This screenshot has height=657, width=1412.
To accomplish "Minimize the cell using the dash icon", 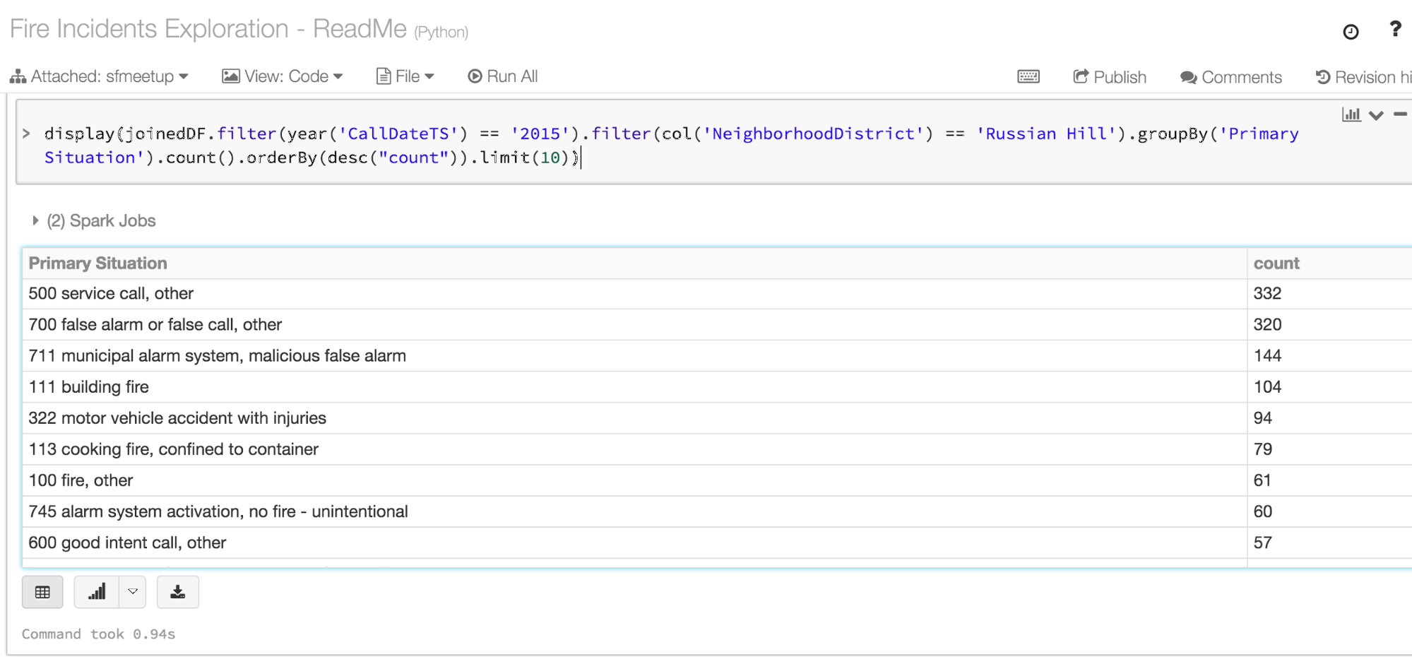I will [x=1400, y=114].
